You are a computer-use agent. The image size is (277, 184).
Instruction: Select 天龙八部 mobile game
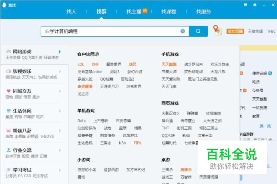[218, 72]
